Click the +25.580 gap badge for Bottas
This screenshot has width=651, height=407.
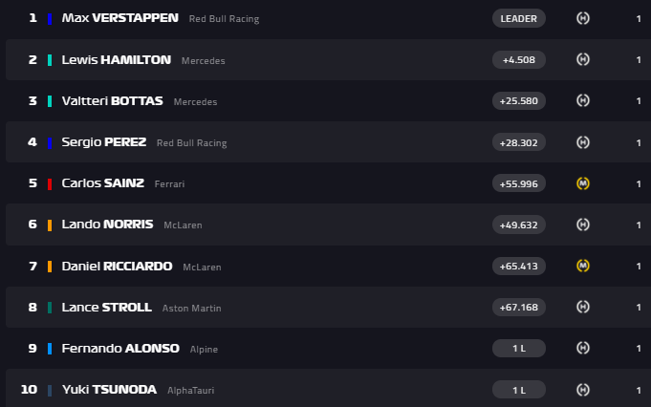[519, 100]
